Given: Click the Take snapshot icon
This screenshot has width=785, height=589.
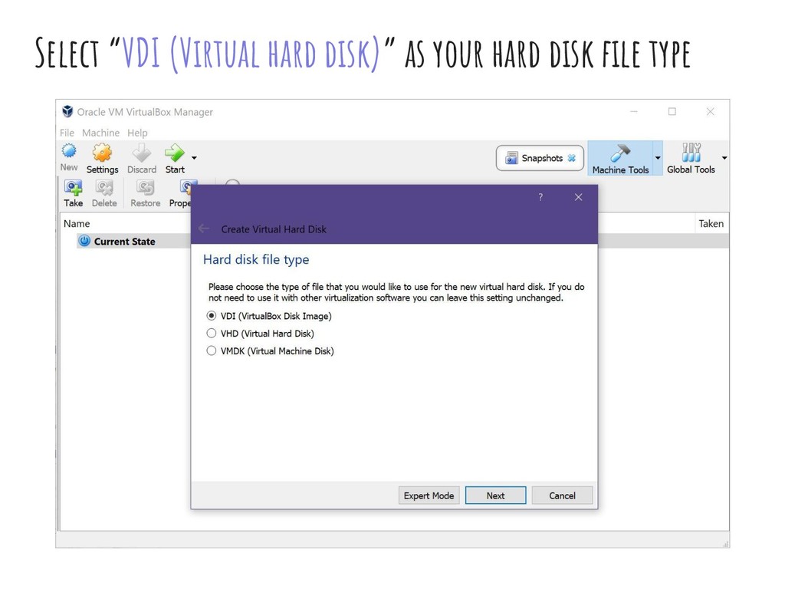Looking at the screenshot, I should coord(73,187).
